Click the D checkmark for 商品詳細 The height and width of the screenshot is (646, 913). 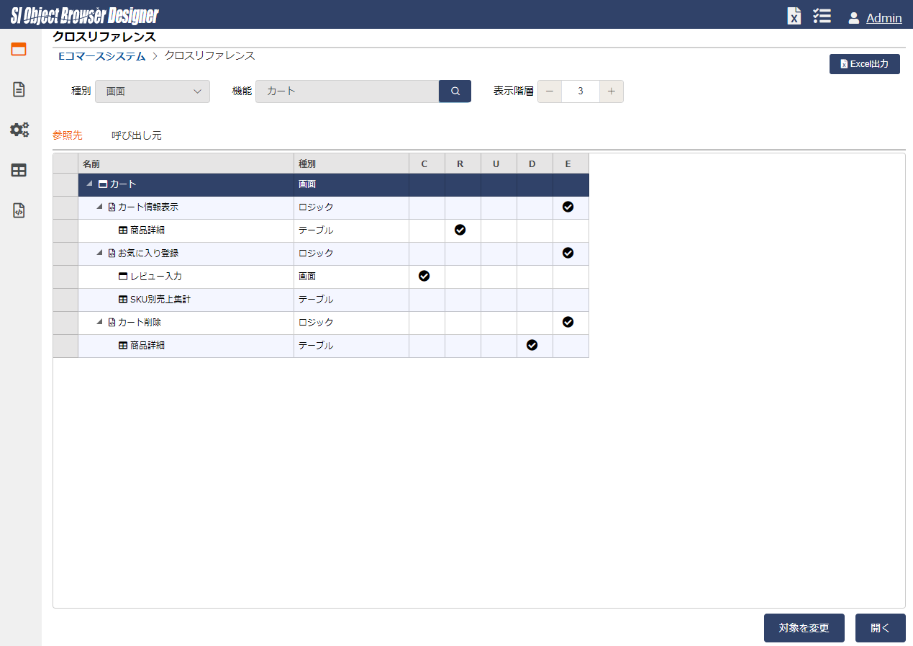point(532,346)
